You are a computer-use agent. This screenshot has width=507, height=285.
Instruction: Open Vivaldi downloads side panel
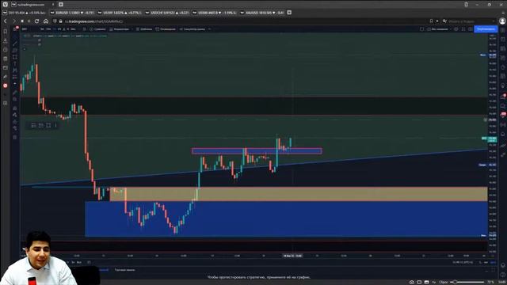(x=6, y=40)
